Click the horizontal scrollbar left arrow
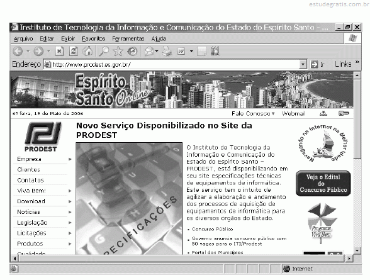Screen dimensions: 370x280 pyautogui.click(x=14, y=259)
